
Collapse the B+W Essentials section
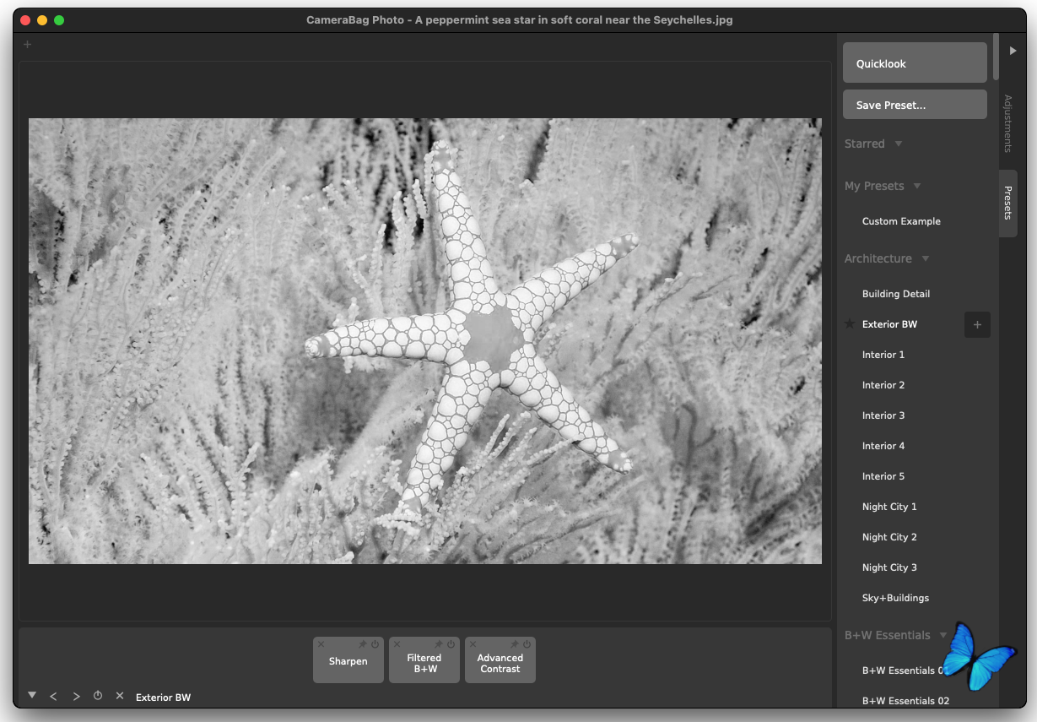tap(944, 635)
